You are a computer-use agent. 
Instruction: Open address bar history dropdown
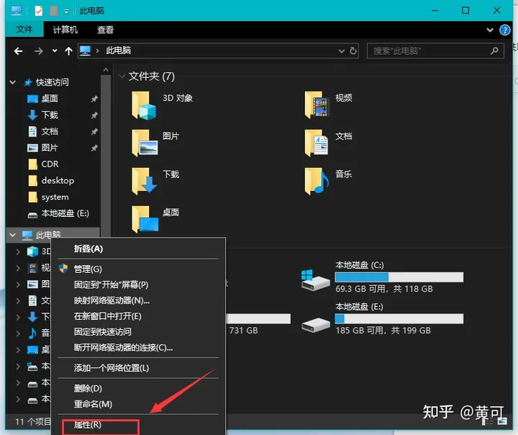(x=342, y=51)
